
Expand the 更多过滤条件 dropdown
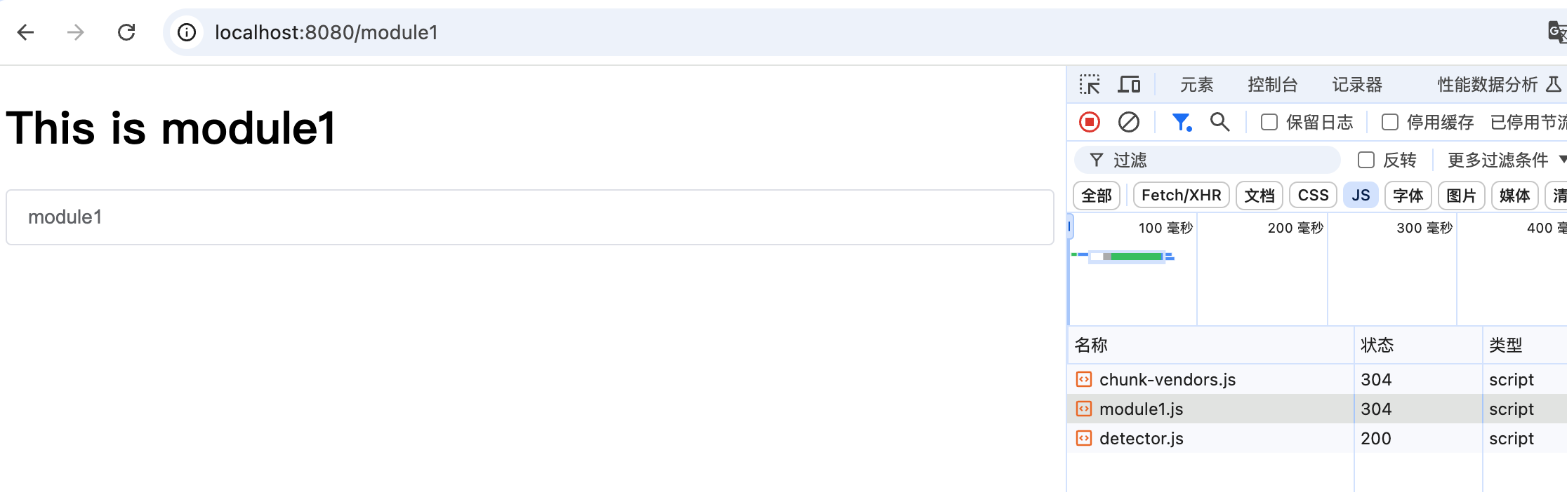click(1505, 160)
